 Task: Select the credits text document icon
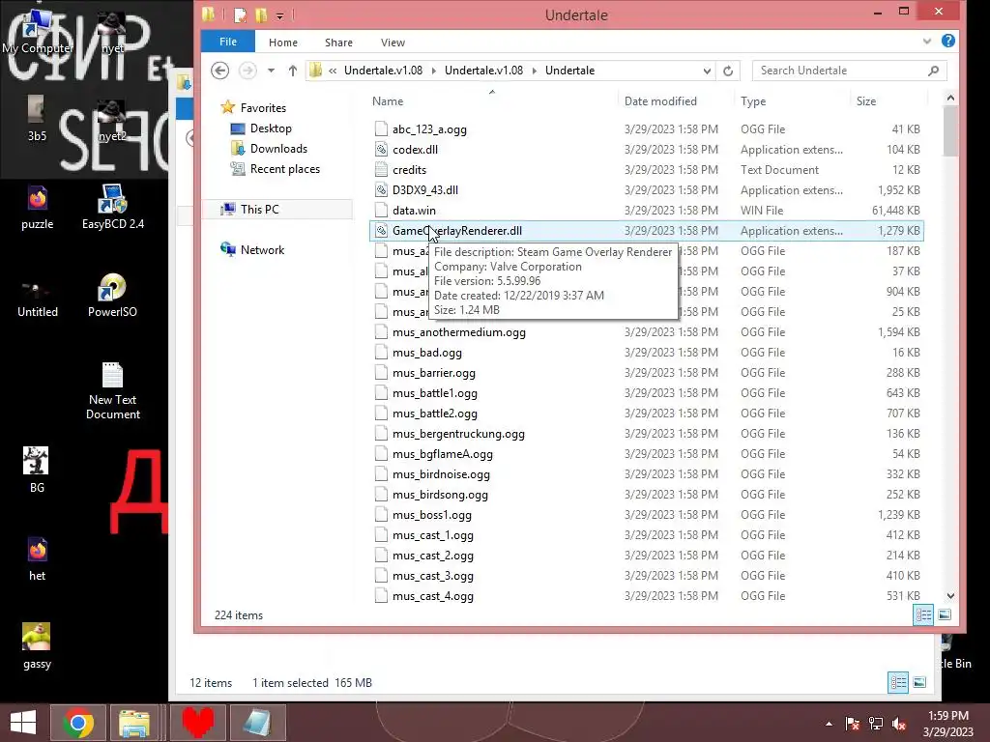[381, 170]
